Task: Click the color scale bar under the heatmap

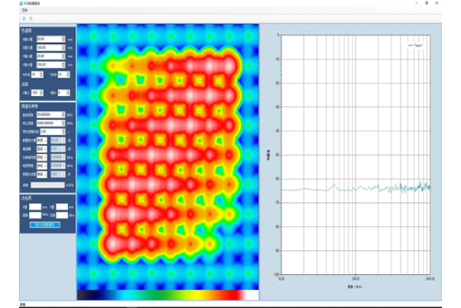Action: (168, 295)
